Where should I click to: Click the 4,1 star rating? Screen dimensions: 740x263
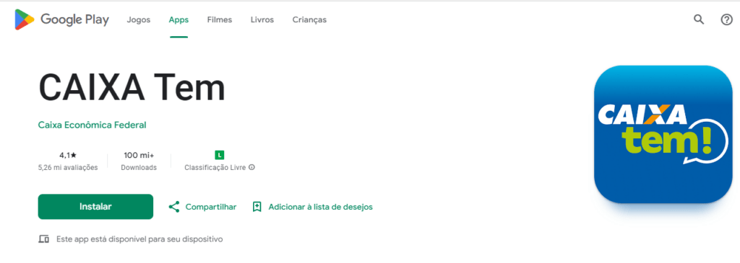68,155
